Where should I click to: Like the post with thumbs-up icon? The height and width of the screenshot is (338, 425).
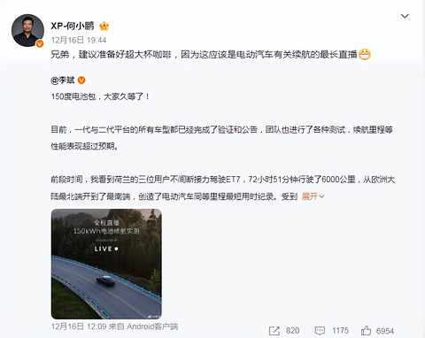coord(366,330)
